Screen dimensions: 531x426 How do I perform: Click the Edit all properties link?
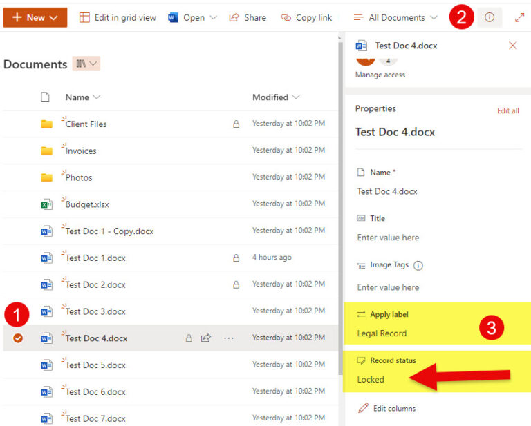[507, 110]
